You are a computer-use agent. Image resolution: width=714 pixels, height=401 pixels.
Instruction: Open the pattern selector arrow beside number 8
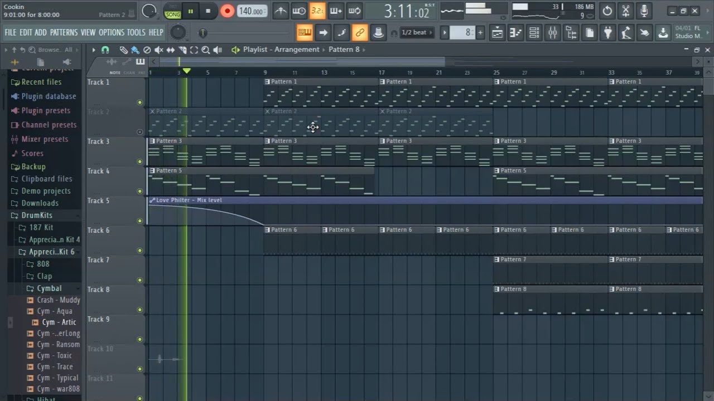click(445, 32)
